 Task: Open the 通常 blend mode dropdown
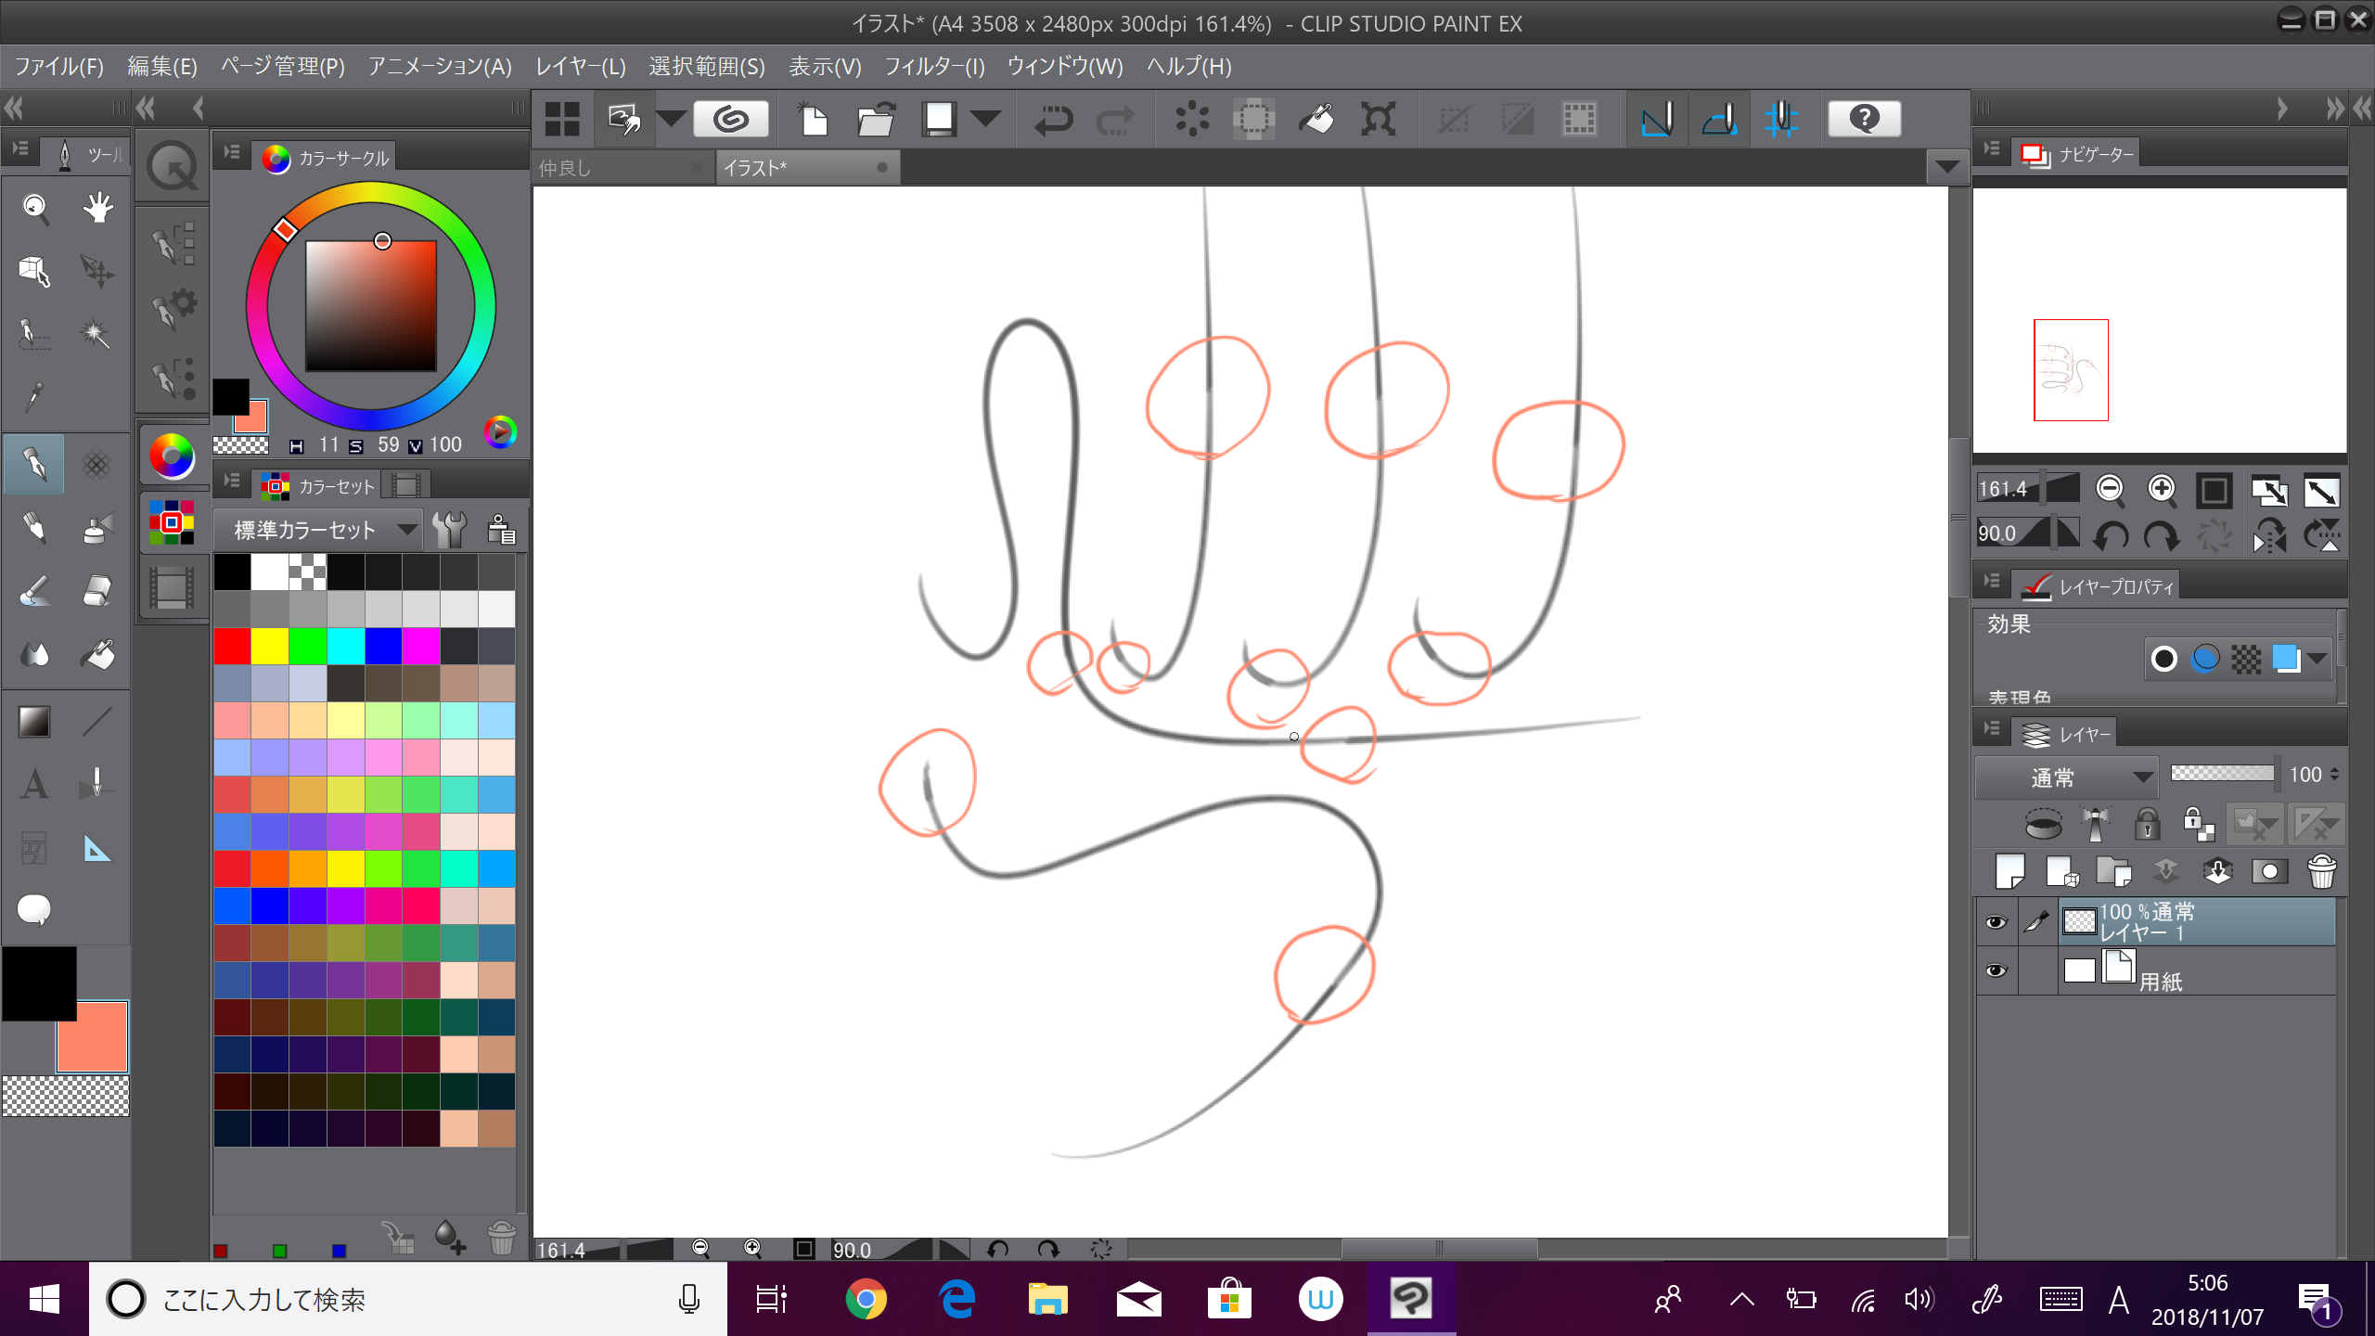coord(2065,777)
